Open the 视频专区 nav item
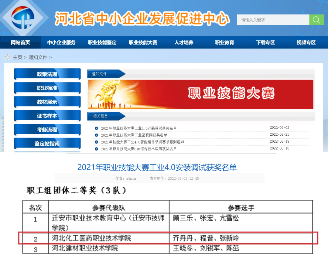Viewport: 328px width, 258px height. [306, 42]
